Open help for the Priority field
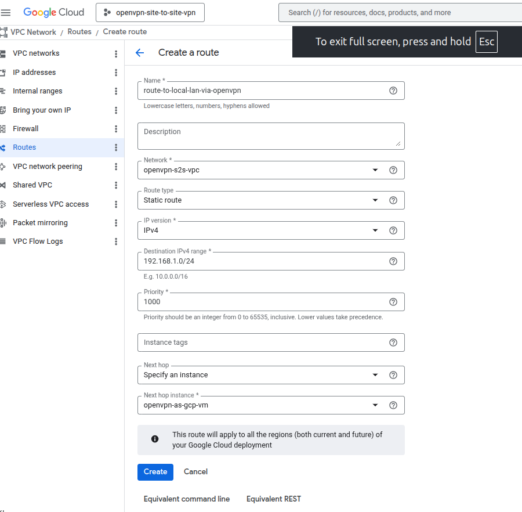Image resolution: width=522 pixels, height=512 pixels. [393, 302]
